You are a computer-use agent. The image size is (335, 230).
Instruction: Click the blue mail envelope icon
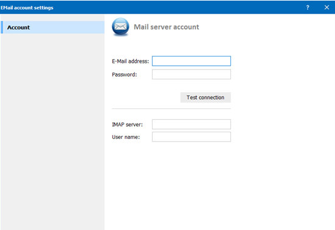[121, 27]
